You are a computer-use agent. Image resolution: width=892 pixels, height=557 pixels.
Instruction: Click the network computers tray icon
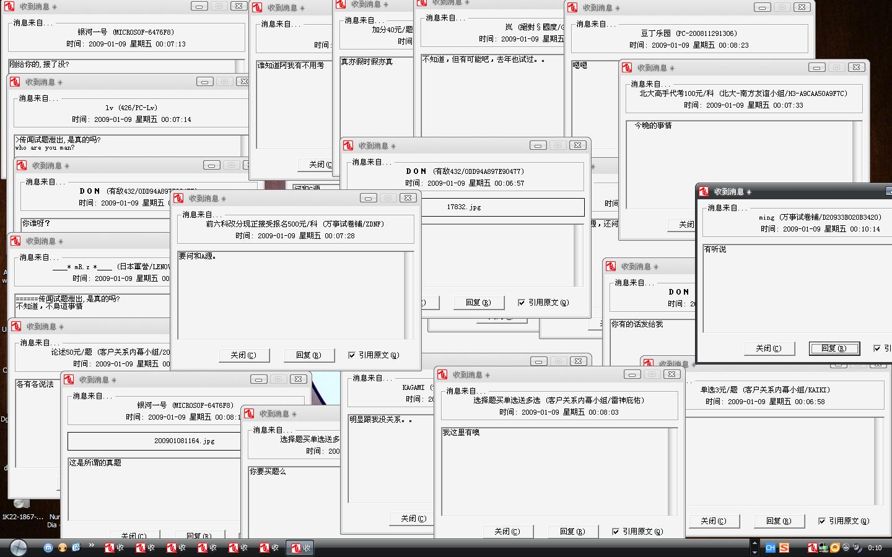click(823, 548)
